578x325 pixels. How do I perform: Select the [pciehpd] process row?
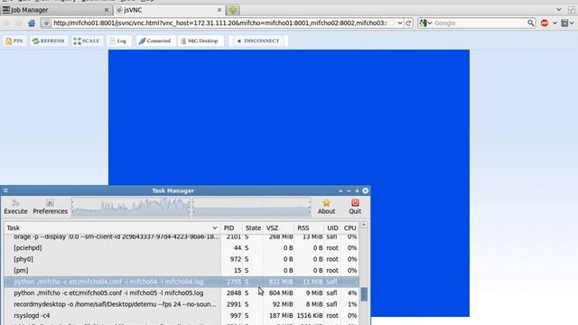pos(182,248)
